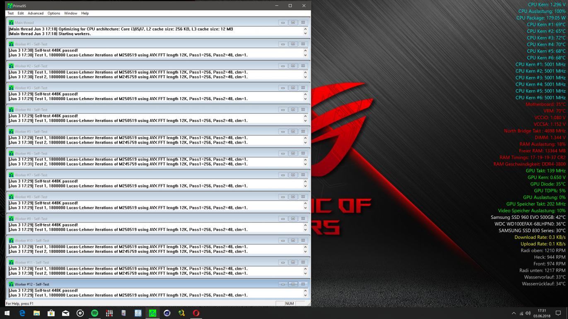Click the 'RAM Timings: 17-19-19-37 CR2' readout

(532, 157)
